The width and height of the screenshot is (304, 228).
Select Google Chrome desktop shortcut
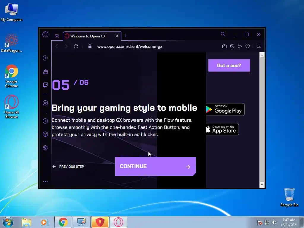point(12,76)
